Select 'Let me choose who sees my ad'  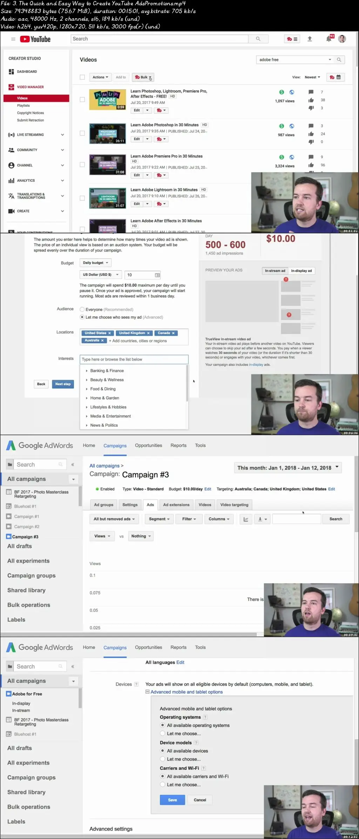(82, 317)
